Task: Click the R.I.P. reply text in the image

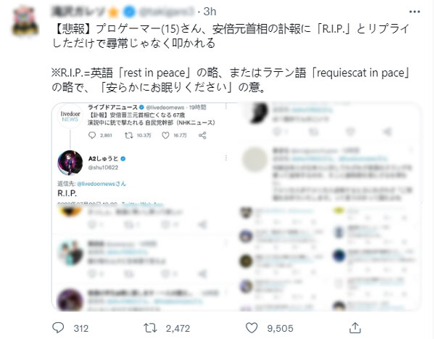Action: pyautogui.click(x=67, y=193)
